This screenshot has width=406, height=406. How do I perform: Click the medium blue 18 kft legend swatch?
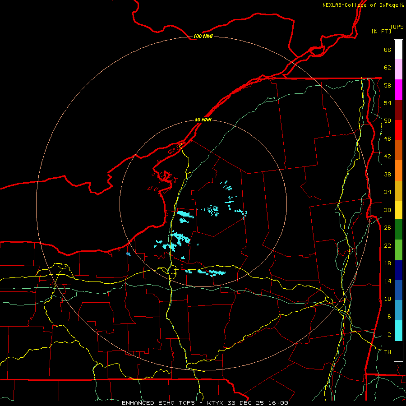(398, 290)
